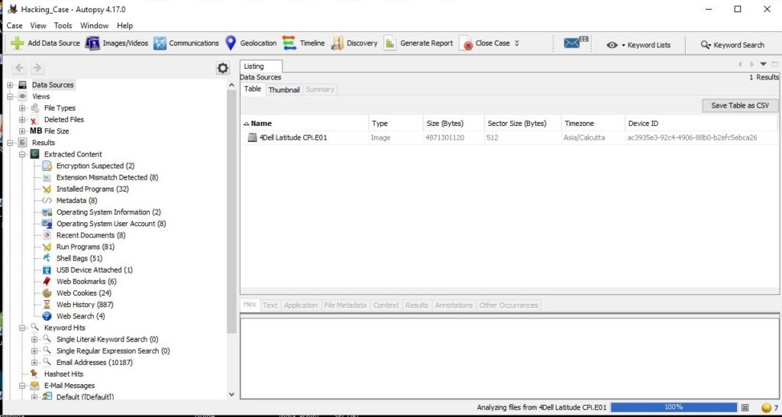
Task: Go back with the left arrow
Action: click(x=19, y=68)
